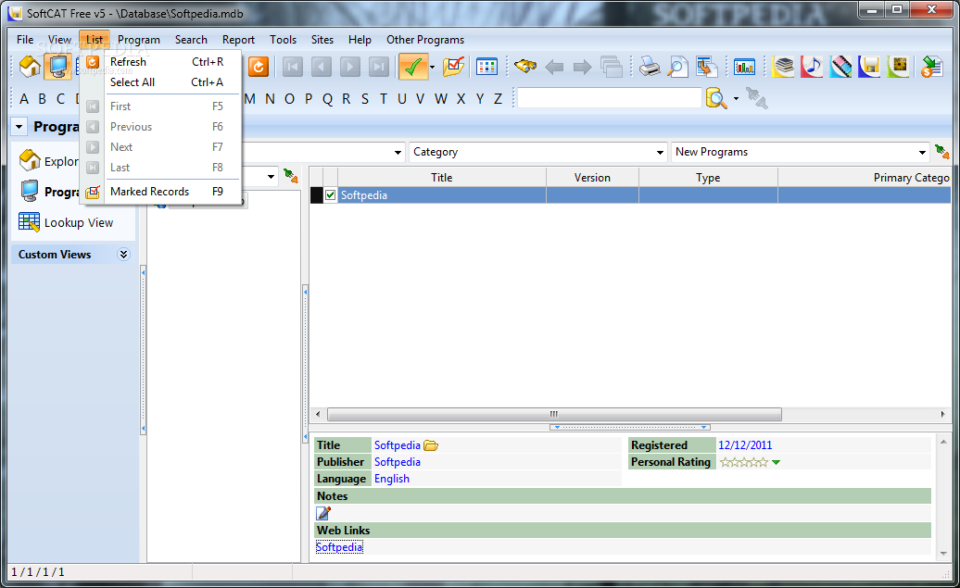The image size is (960, 588).
Task: Filter by letter A in alphabet bar
Action: [x=24, y=98]
